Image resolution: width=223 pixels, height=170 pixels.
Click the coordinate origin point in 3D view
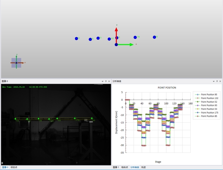[x=116, y=44]
